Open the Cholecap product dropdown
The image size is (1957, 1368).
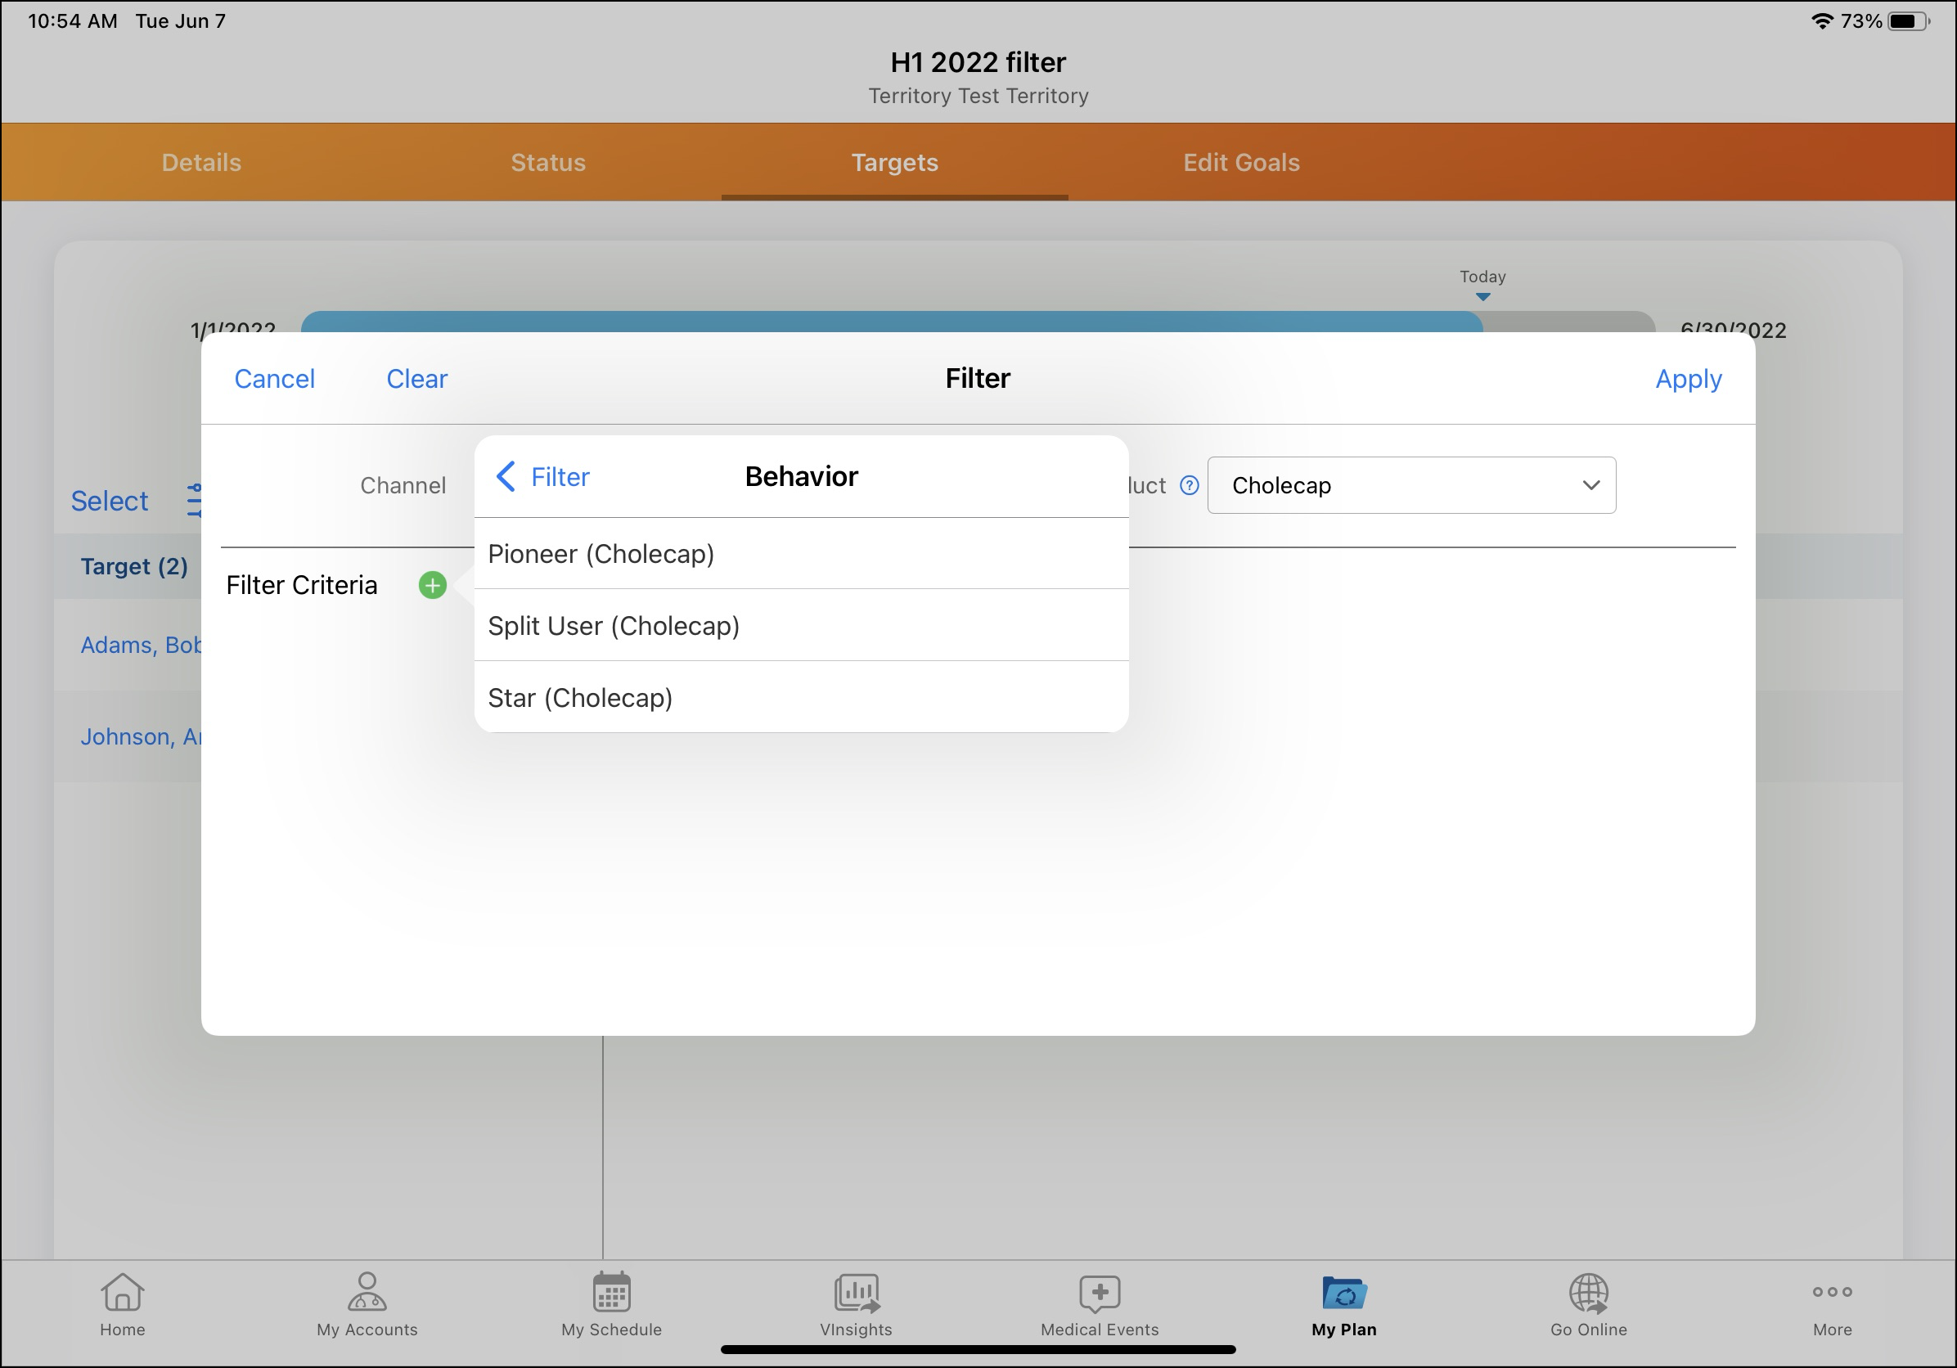pos(1410,485)
